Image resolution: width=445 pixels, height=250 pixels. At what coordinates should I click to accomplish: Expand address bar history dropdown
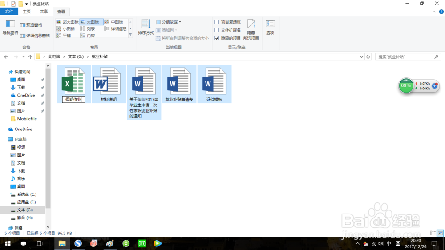(361, 57)
